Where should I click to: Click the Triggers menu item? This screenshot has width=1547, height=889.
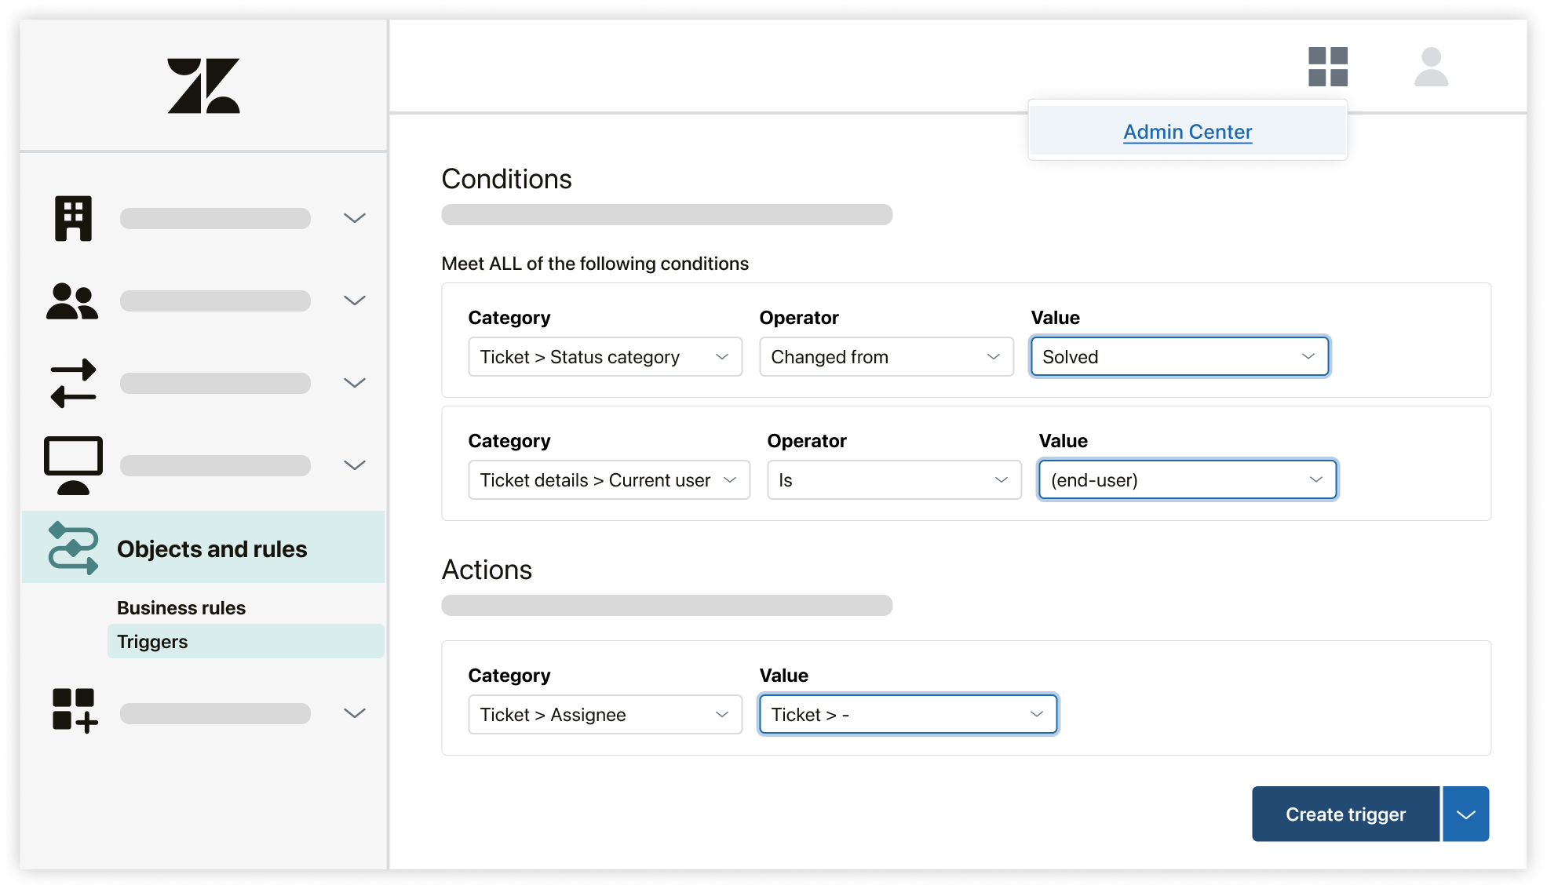coord(151,642)
